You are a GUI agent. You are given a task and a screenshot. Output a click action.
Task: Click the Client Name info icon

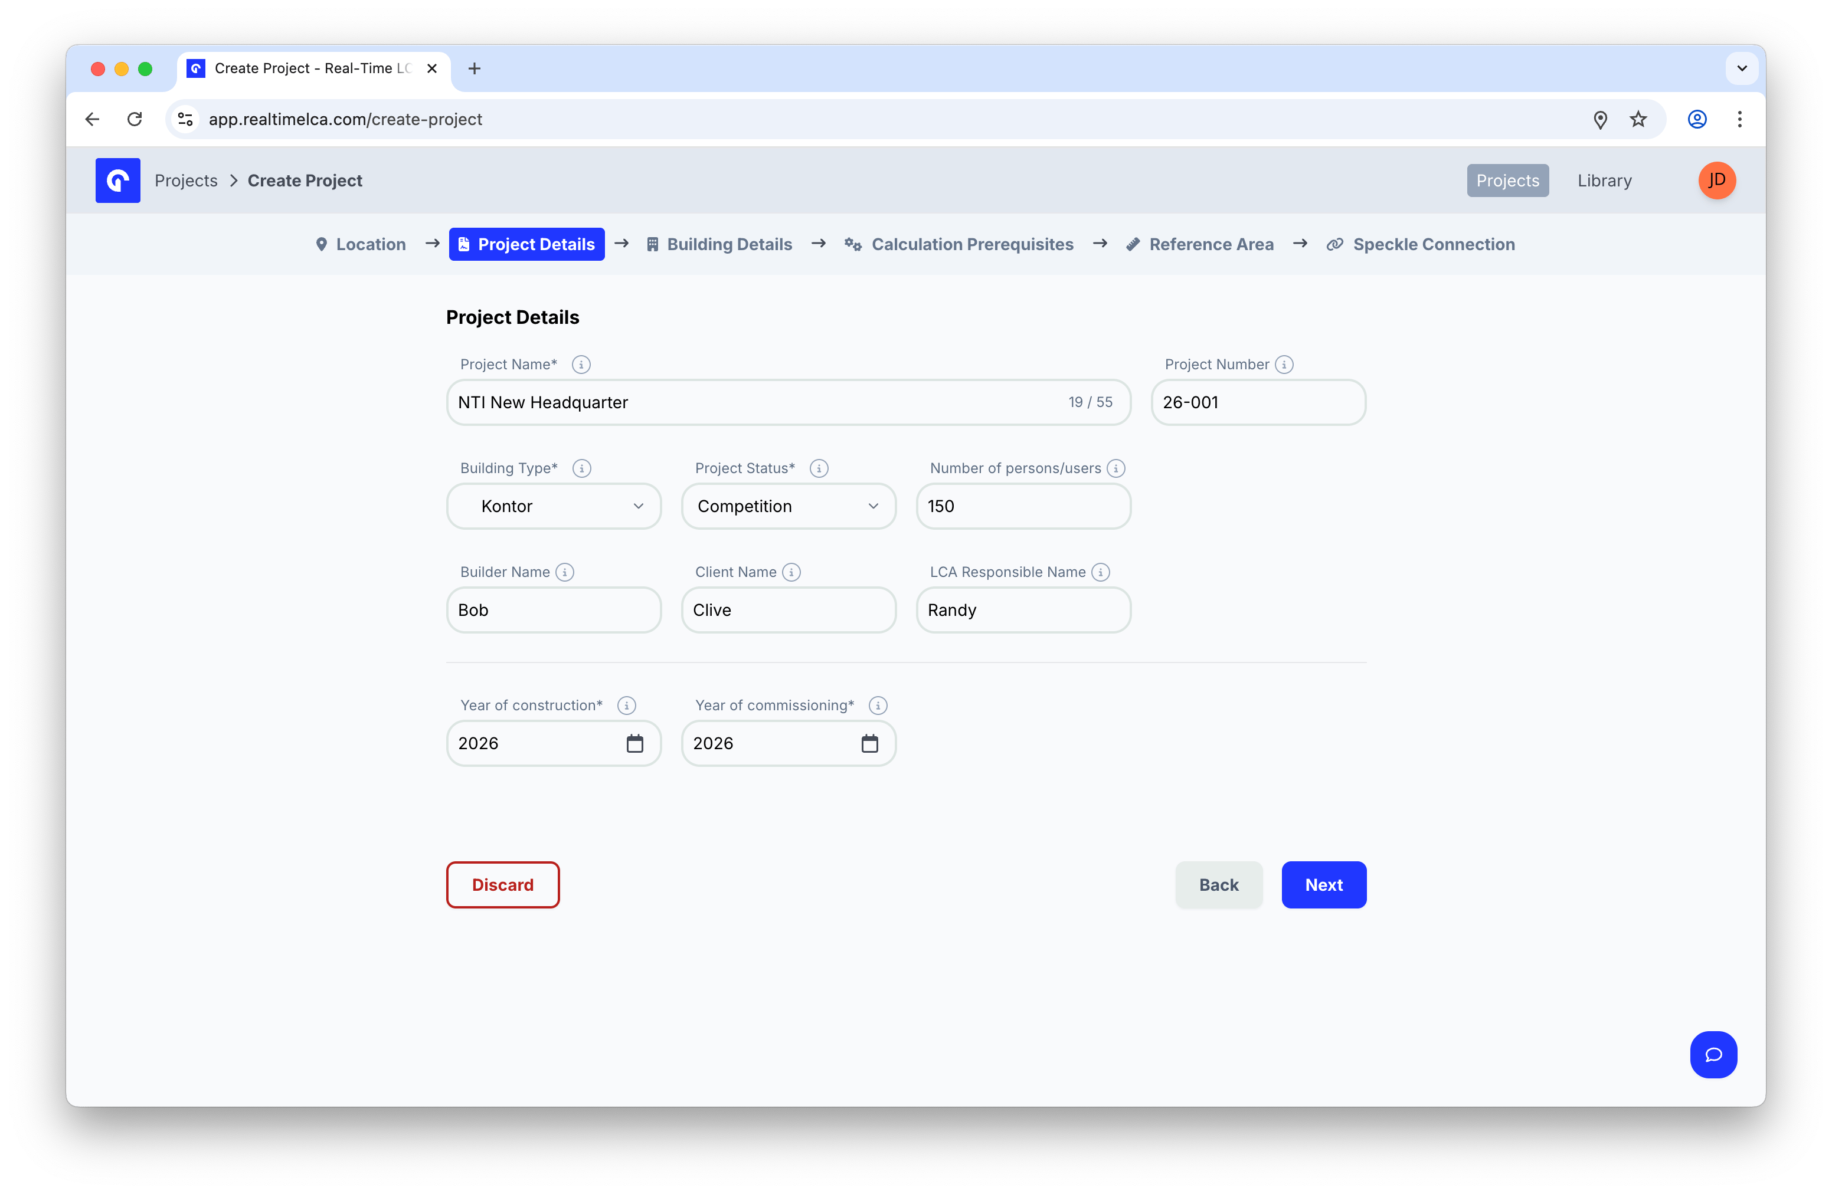pyautogui.click(x=791, y=572)
